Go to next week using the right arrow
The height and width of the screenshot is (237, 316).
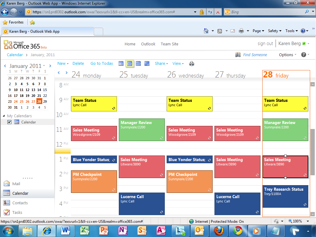[x=66, y=73]
